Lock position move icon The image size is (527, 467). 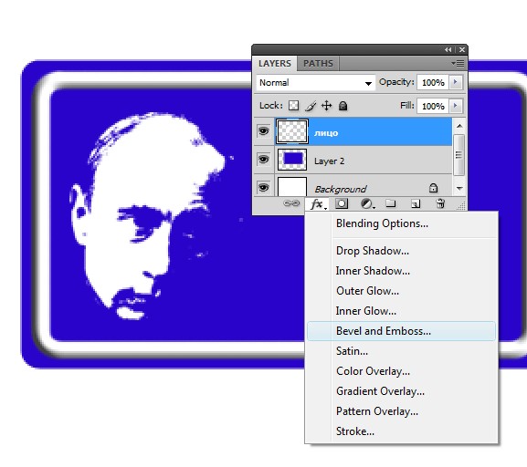tap(326, 106)
